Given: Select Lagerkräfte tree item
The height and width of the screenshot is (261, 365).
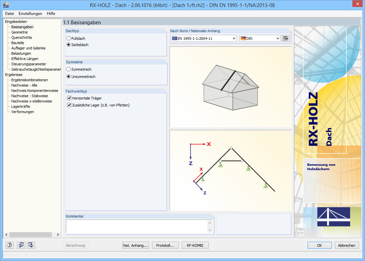Looking at the screenshot, I should click(21, 106).
